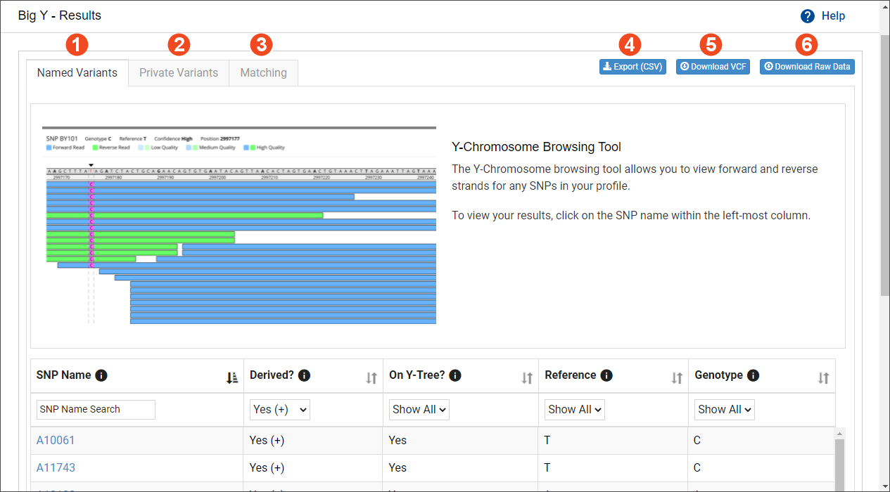Viewport: 890px width, 492px height.
Task: Focus the SNP Name Search field
Action: coord(96,409)
